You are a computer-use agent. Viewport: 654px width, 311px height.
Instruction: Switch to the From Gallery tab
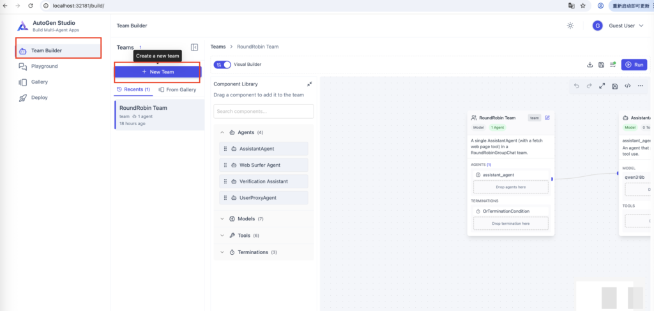click(178, 89)
